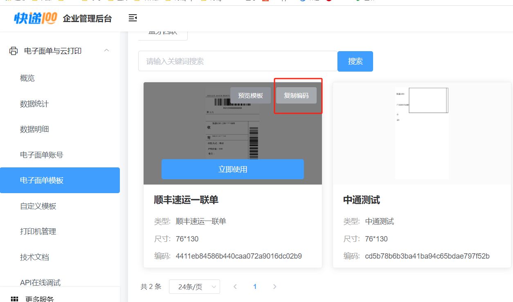Click the next page arrow

click(x=274, y=286)
